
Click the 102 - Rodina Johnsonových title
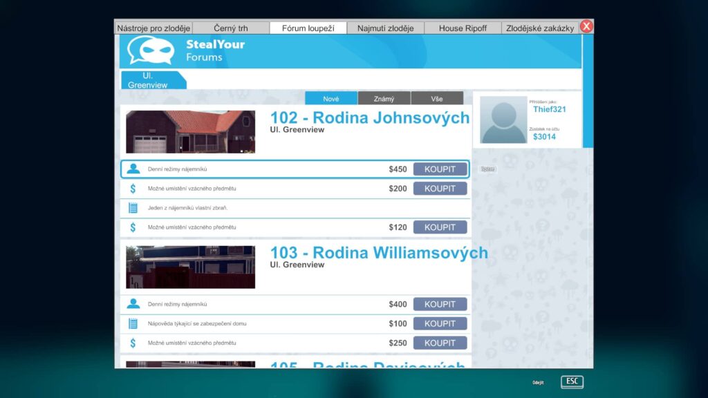pos(369,117)
